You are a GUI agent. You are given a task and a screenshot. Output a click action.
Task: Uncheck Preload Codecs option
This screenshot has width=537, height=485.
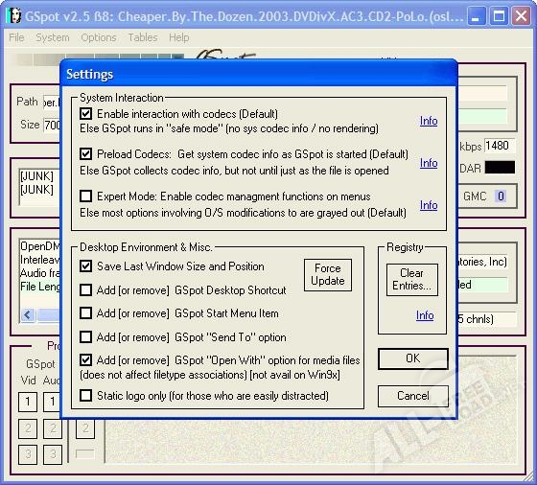click(x=85, y=154)
